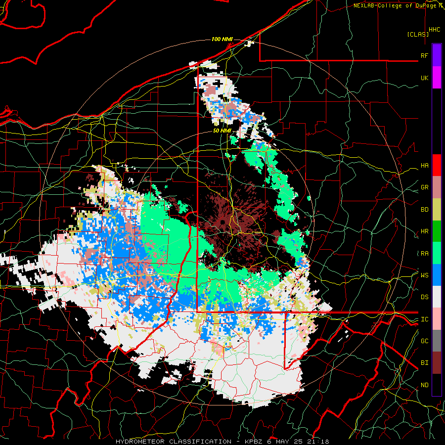The height and width of the screenshot is (445, 445).
Task: Click the HA legend label
Action: pos(424,166)
